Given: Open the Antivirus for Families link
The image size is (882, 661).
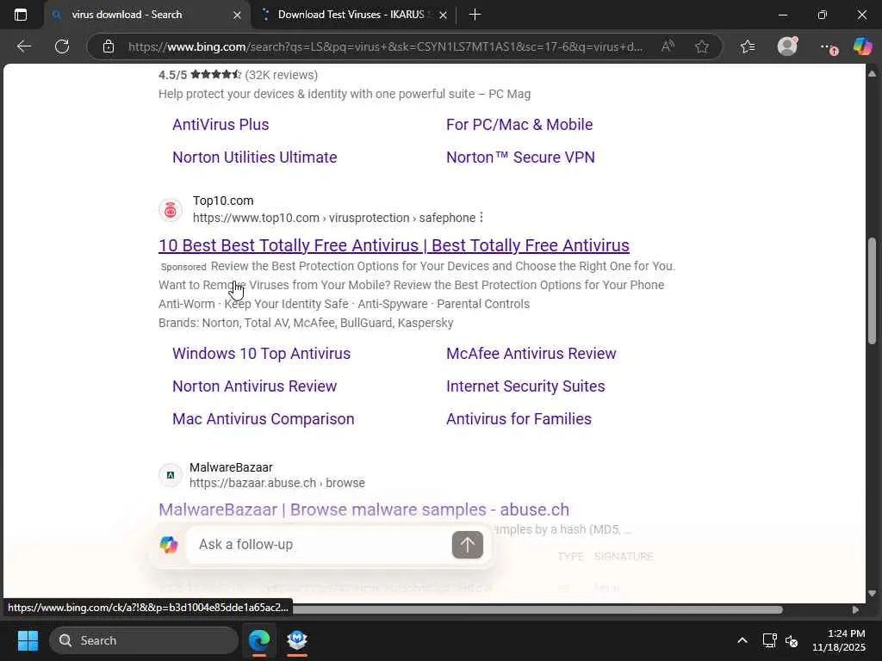Looking at the screenshot, I should tap(519, 419).
